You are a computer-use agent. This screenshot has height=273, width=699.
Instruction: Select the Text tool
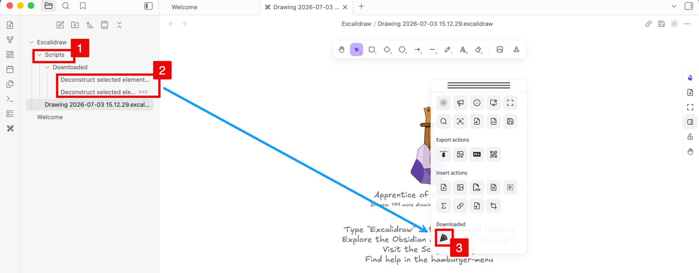pos(463,50)
